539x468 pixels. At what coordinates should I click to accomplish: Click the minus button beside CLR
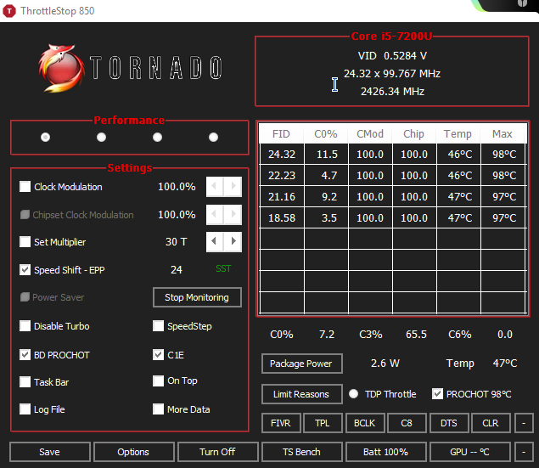524,423
